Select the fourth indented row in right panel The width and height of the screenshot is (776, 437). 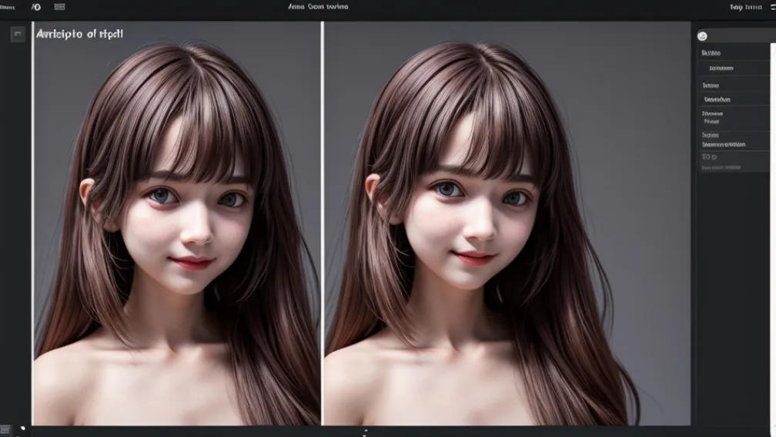716,99
